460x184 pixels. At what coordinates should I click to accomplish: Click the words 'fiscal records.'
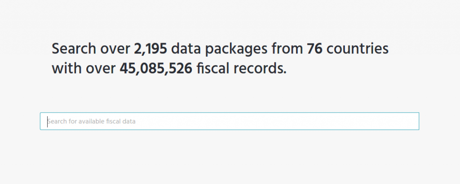(241, 68)
